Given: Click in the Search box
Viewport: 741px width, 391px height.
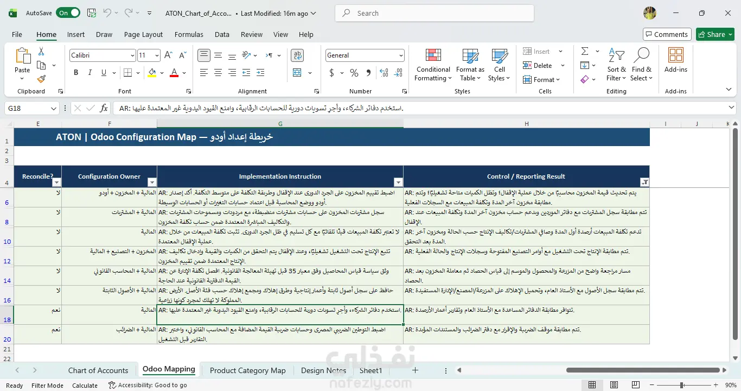Looking at the screenshot, I should [435, 13].
